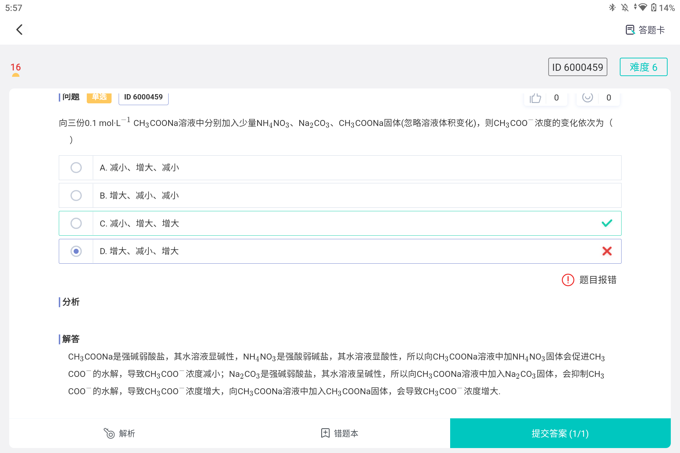The image size is (680, 453).
Task: Click the 提交答案 (1/1) button
Action: coord(560,433)
